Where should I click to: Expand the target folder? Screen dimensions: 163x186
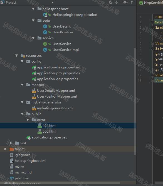[x=5, y=149]
